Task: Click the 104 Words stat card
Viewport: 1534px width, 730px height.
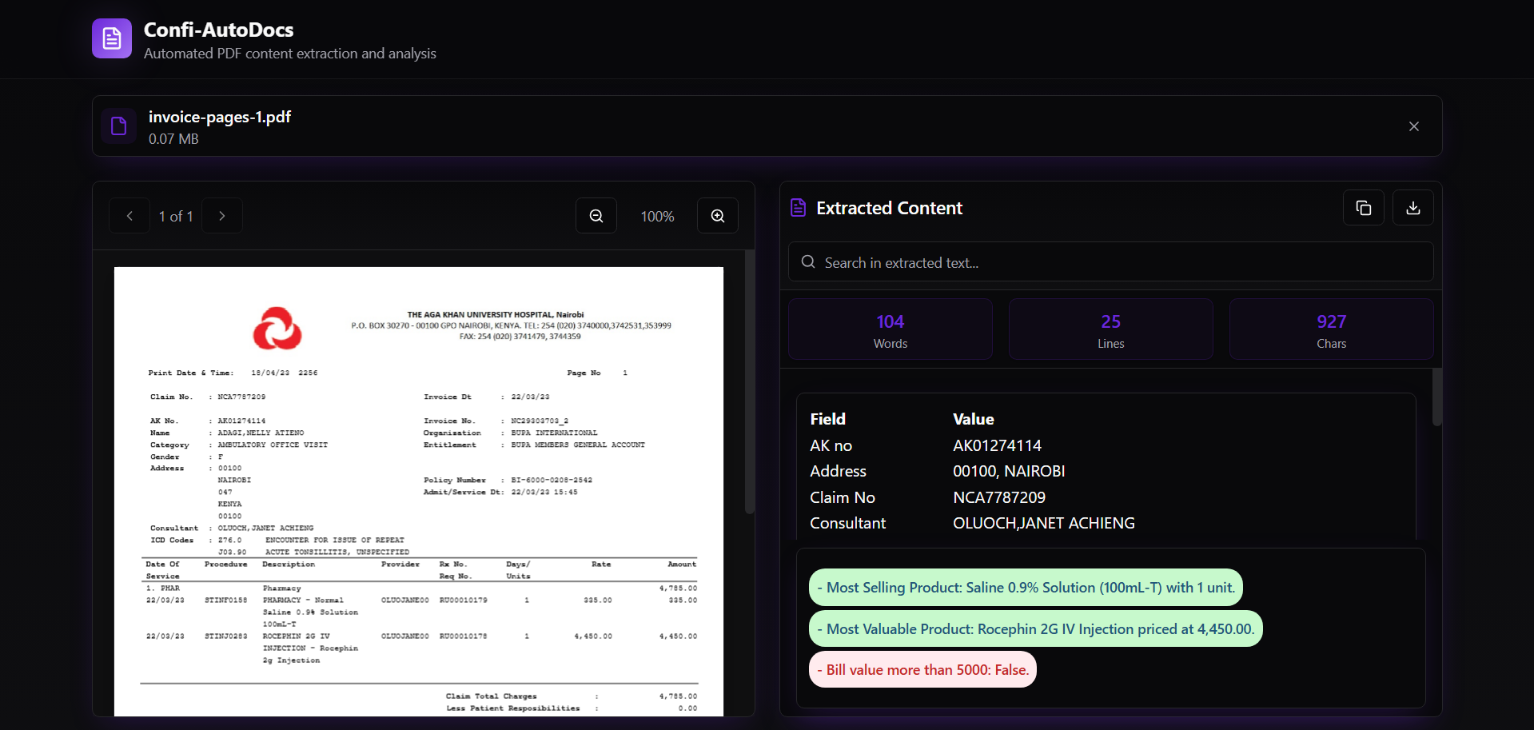Action: (891, 329)
